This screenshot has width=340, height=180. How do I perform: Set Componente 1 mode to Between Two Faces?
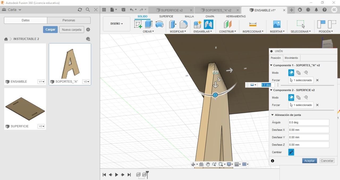click(x=298, y=73)
